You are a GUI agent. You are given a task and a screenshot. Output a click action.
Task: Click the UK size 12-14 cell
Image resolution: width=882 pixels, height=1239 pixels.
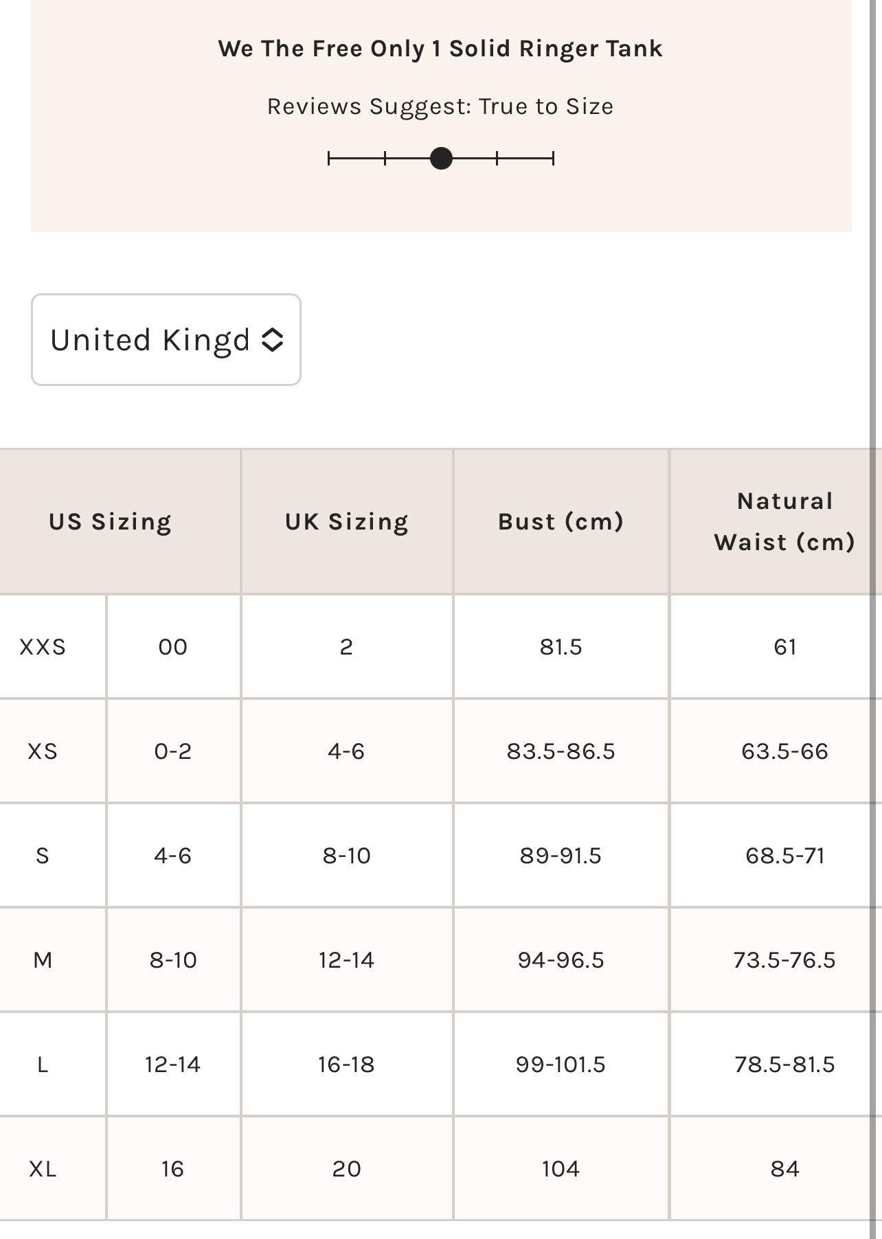(346, 960)
